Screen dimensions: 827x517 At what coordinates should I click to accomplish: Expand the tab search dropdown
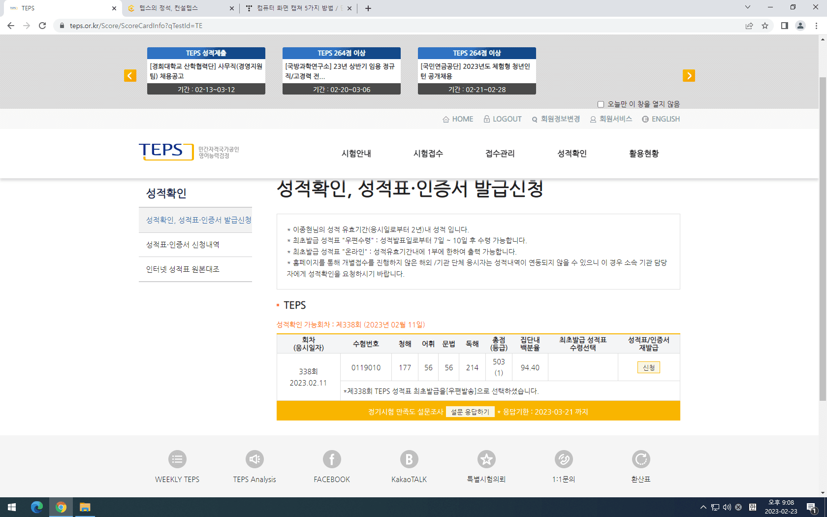click(748, 7)
